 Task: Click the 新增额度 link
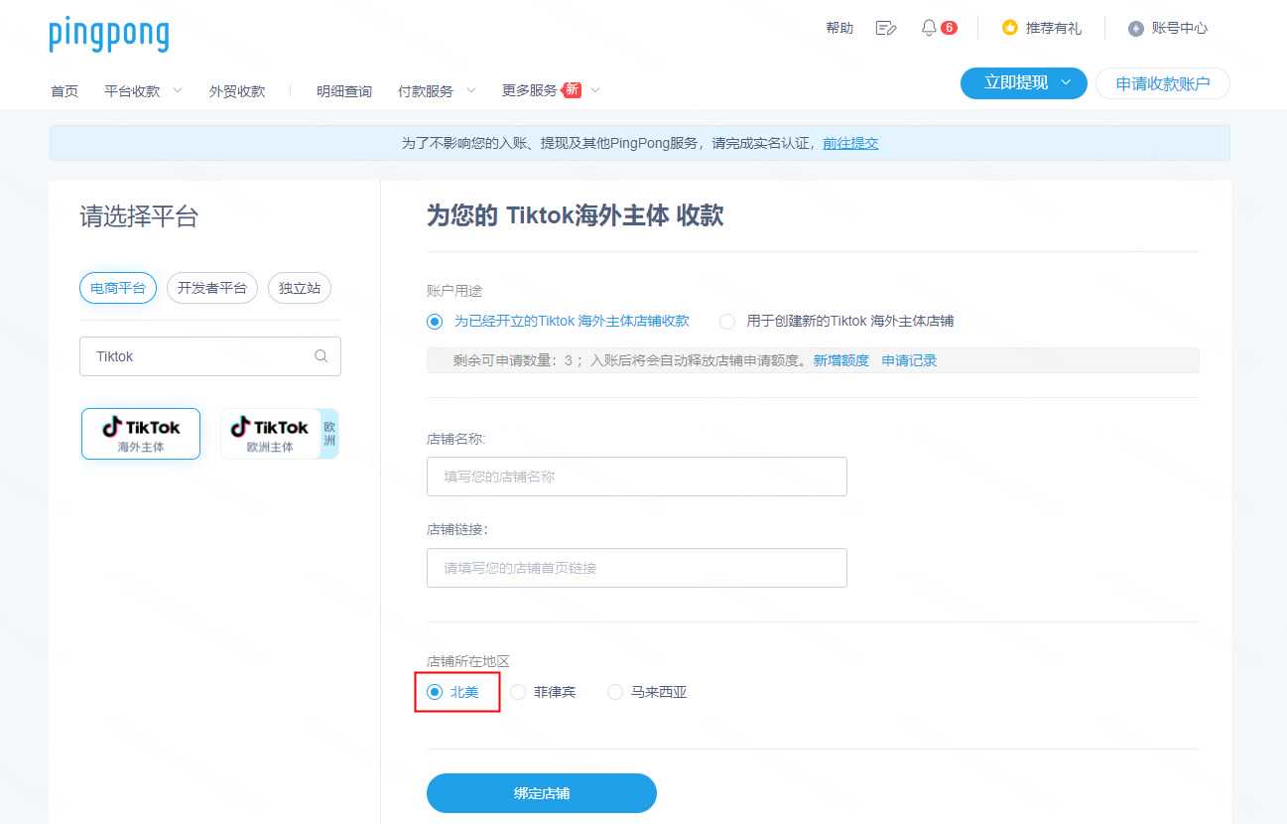[841, 360]
